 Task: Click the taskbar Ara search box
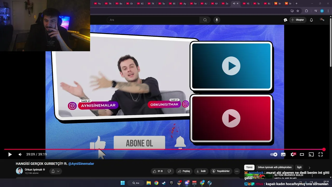[136, 183]
